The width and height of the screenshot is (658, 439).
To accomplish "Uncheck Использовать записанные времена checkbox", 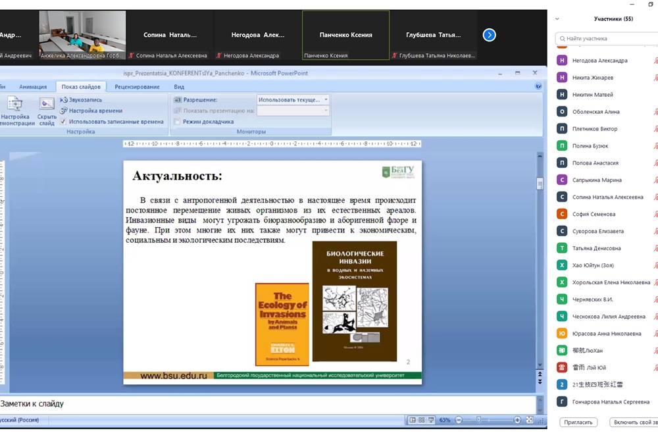I will (63, 122).
